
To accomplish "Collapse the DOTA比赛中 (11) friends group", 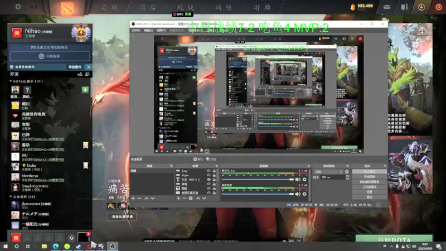I will [x=11, y=81].
